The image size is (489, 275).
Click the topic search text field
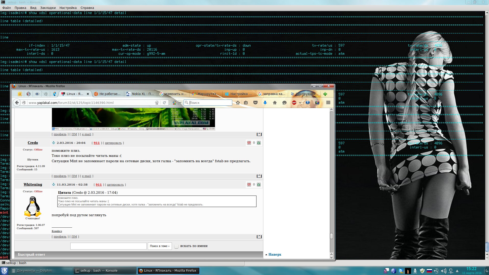(108, 246)
